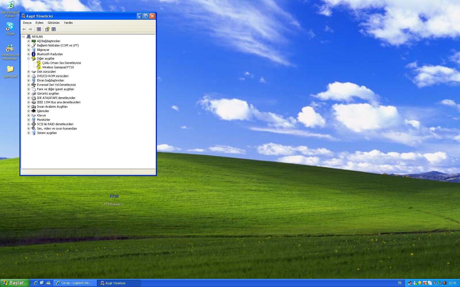The image size is (460, 287).
Task: Click Safely Remove Hardware tray icon
Action: 439,283
